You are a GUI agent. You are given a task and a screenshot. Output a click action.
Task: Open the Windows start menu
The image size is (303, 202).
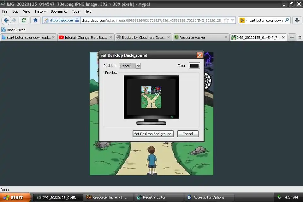[15, 197]
